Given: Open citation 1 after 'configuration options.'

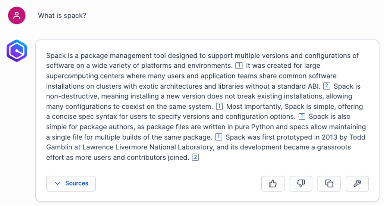Looking at the screenshot, I should pyautogui.click(x=302, y=117).
